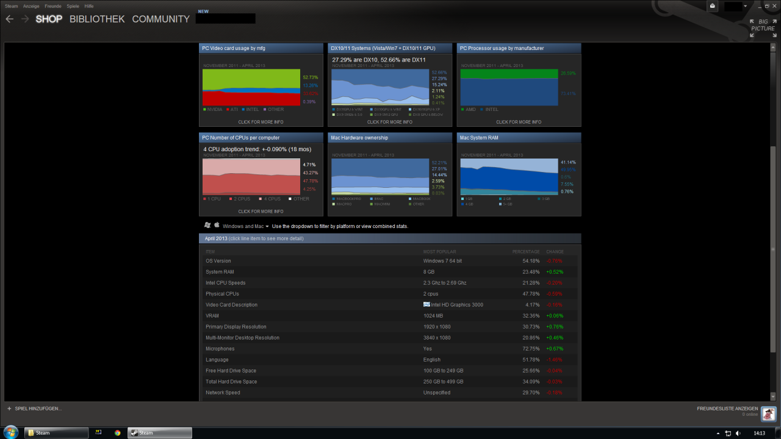Expand the Free Hard Drive Space row
The image size is (781, 439).
coord(390,371)
